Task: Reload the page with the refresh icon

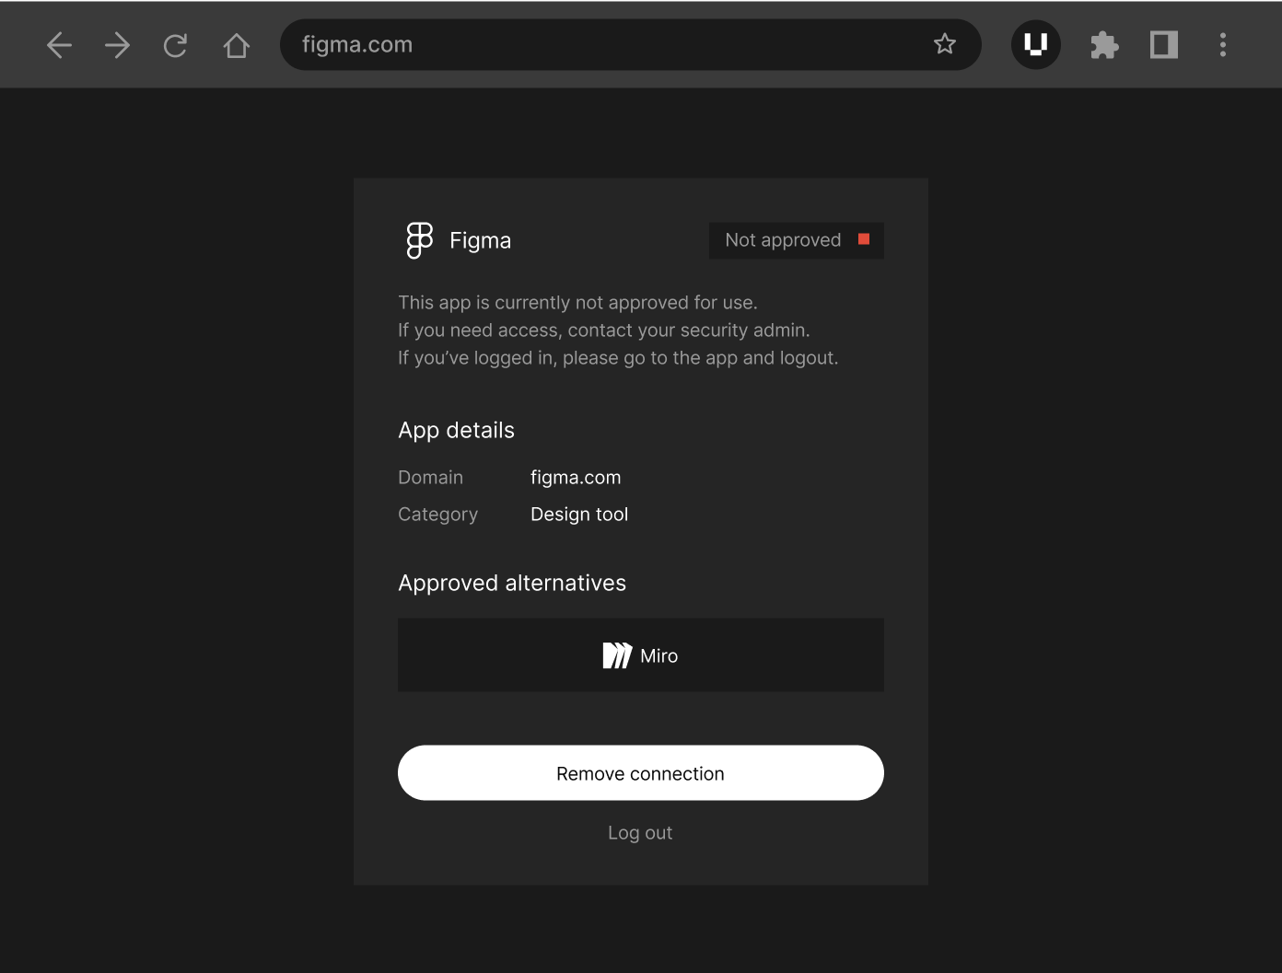Action: (175, 45)
